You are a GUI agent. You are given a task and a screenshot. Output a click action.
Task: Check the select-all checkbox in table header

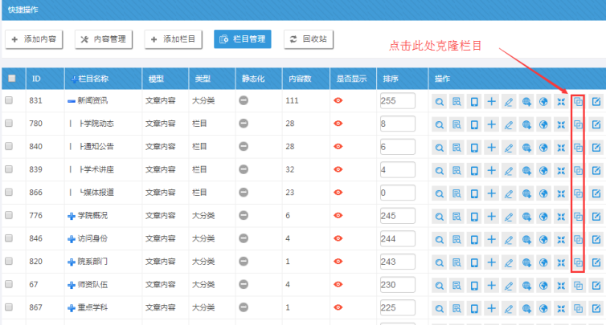pyautogui.click(x=10, y=79)
